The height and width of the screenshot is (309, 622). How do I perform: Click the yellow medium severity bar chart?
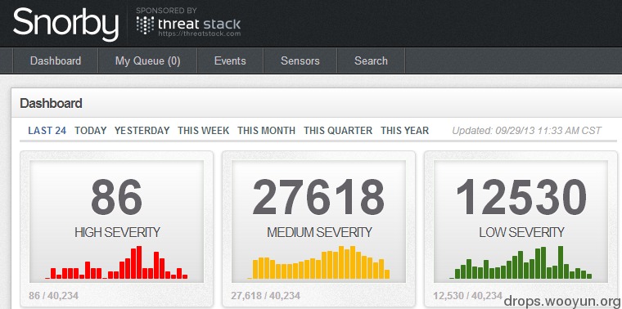pyautogui.click(x=318, y=262)
